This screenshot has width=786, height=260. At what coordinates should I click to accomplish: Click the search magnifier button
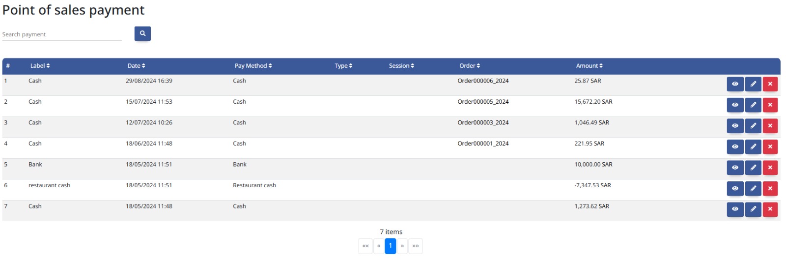click(142, 33)
